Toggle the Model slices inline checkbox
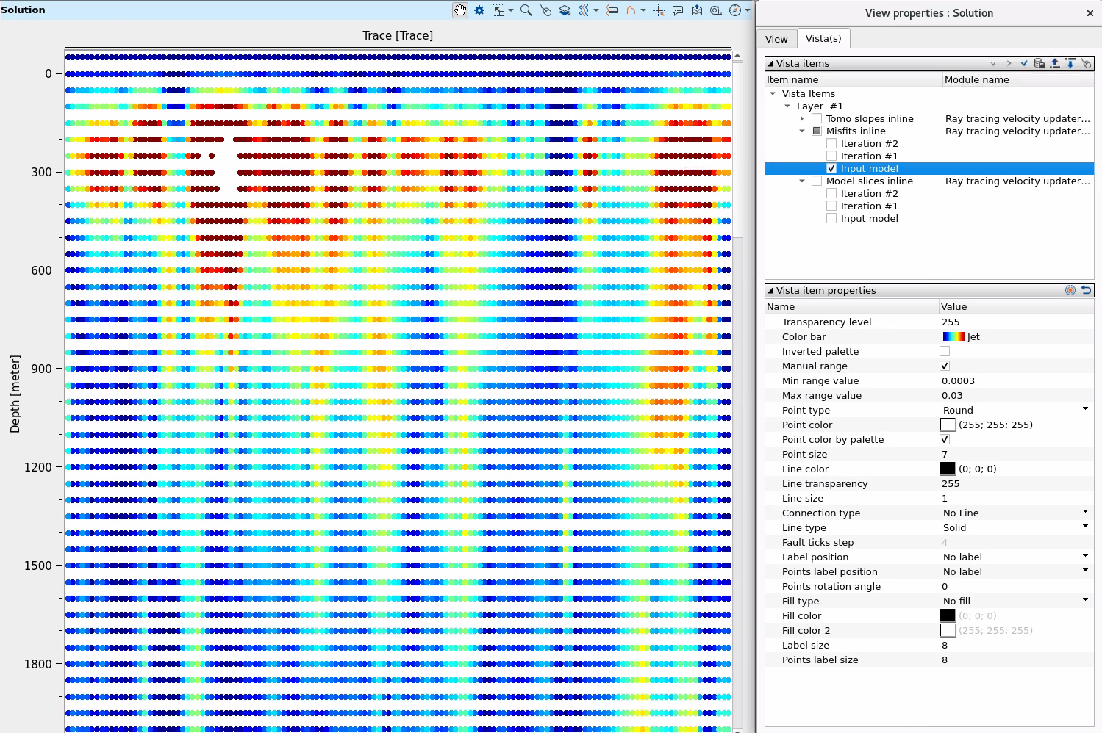Screen dimensions: 1102x733 pos(817,181)
